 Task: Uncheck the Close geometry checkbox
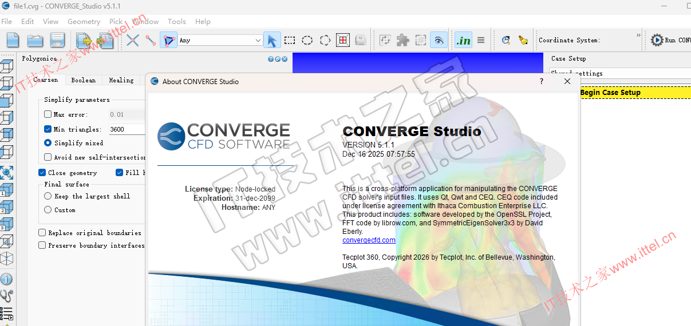click(x=42, y=173)
